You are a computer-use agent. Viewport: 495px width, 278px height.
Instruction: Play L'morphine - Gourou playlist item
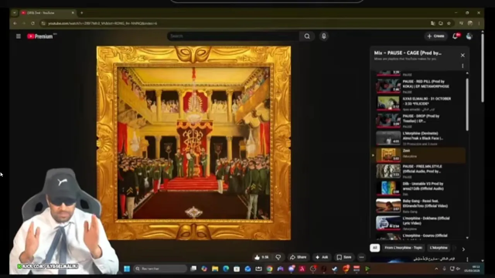coord(420,236)
